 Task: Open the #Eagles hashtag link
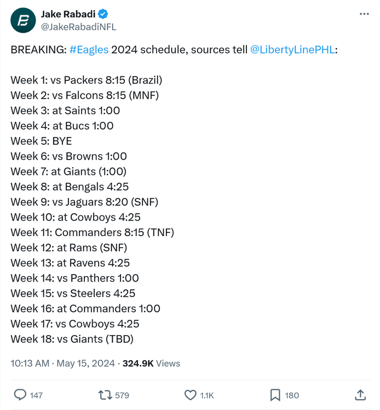[89, 50]
